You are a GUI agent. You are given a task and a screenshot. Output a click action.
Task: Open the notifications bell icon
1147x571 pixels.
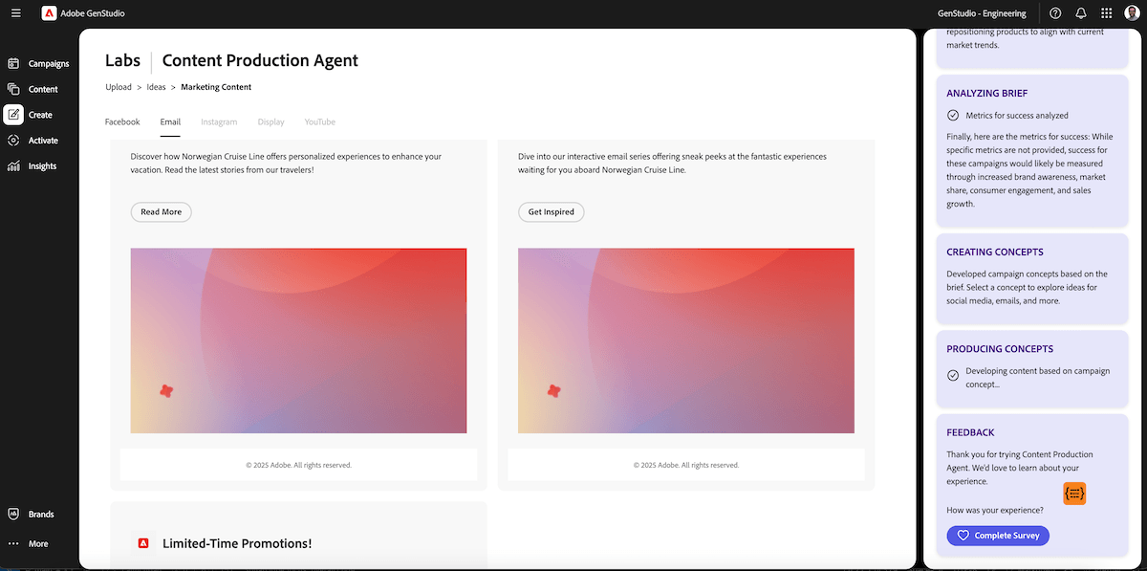pos(1081,13)
